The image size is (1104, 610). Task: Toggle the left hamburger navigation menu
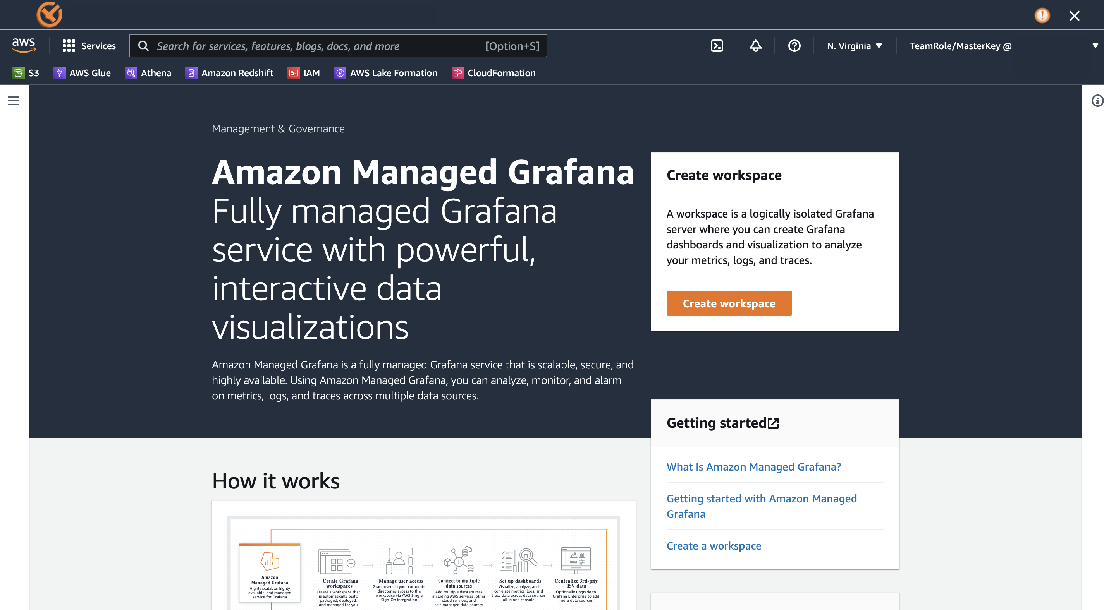(13, 101)
